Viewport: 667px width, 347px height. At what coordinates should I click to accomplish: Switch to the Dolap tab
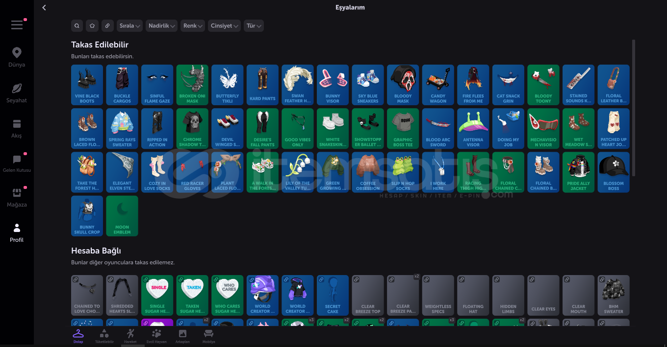78,336
